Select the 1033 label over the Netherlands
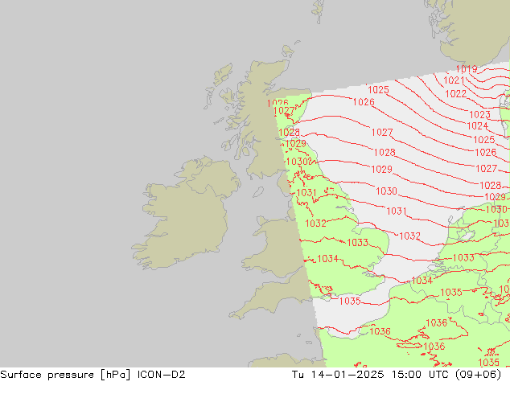The image size is (510, 394). pos(463,258)
